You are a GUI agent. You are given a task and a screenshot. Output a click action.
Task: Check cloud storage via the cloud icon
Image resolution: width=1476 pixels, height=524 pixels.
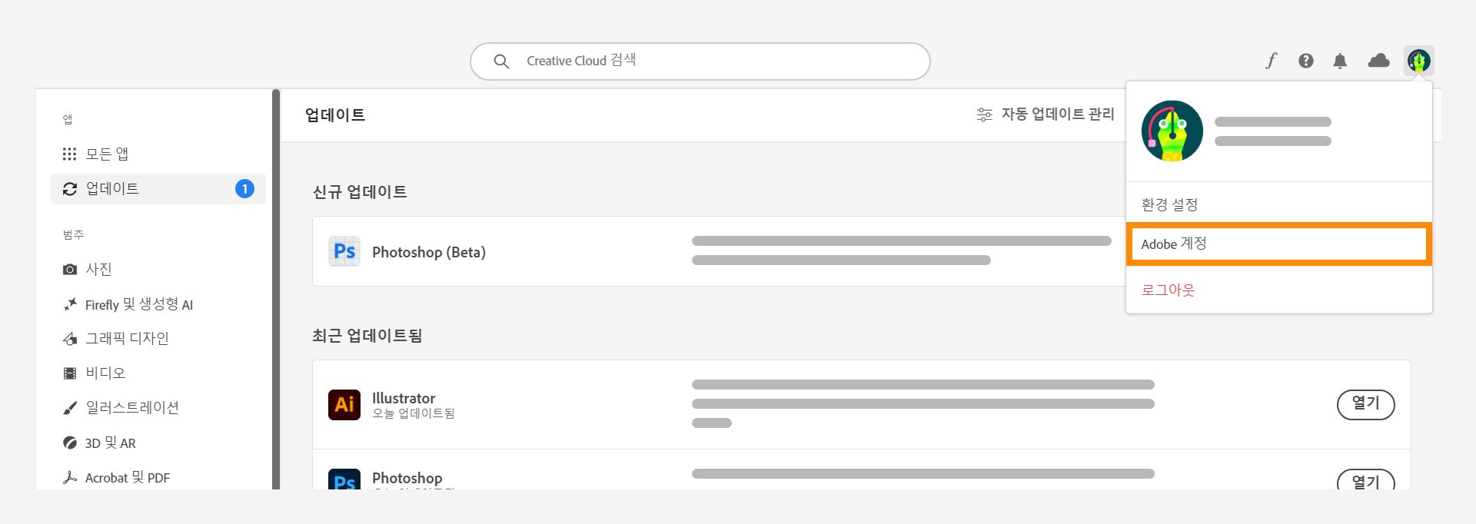[x=1378, y=61]
